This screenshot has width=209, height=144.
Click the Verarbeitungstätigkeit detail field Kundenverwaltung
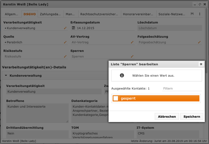coord(54,92)
